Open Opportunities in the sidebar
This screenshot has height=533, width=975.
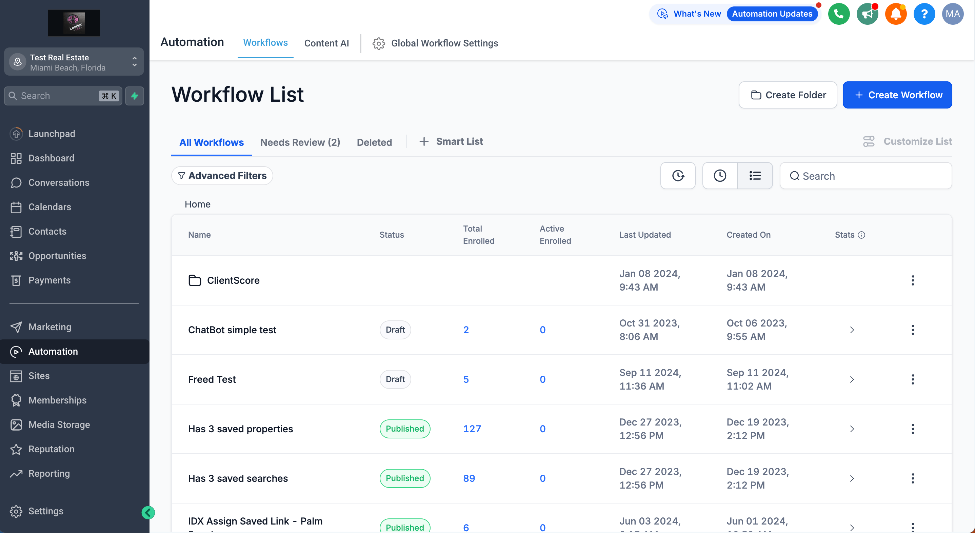(x=57, y=256)
